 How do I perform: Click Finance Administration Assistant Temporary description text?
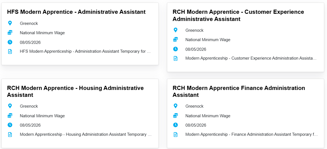(x=251, y=134)
